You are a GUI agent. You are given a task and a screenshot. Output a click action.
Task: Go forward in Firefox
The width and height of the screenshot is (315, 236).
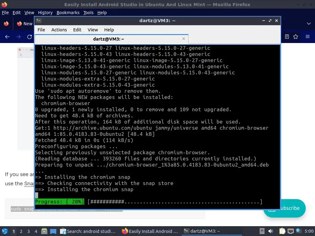click(18, 37)
